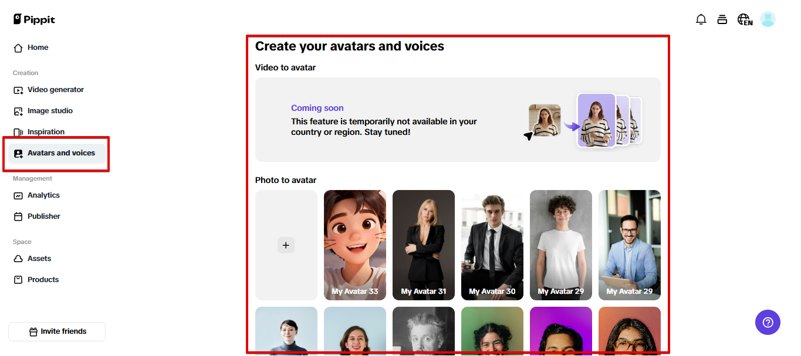
Task: Open My Avatar 31 thumbnail
Action: [423, 245]
